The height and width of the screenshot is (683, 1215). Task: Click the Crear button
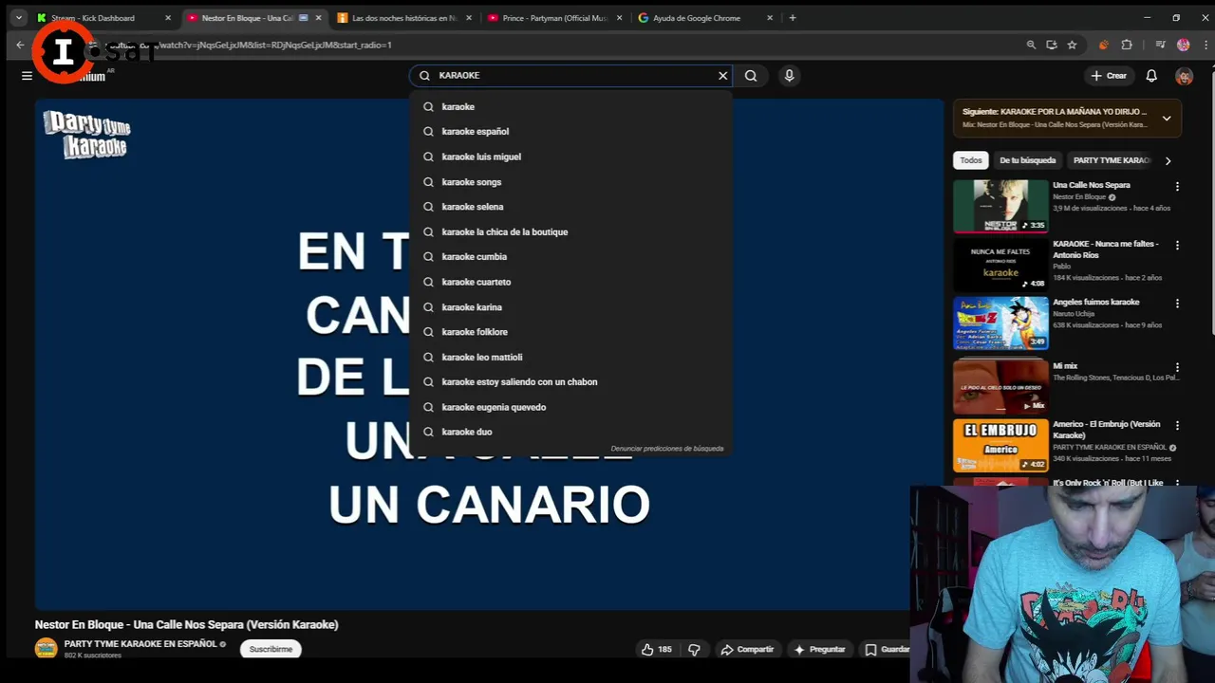coord(1108,76)
